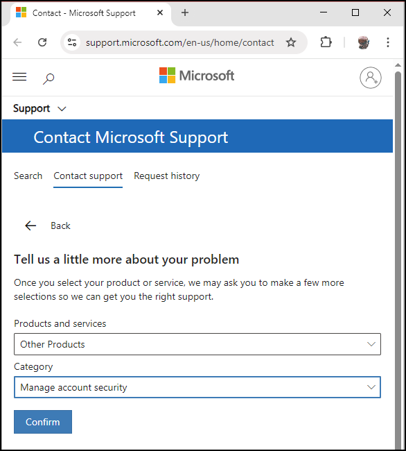Open Chrome's three-dot menu
This screenshot has height=451, width=406.
(x=388, y=42)
